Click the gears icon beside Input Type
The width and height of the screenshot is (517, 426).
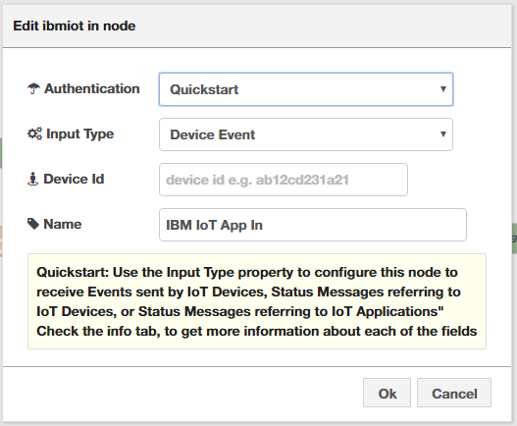34,133
